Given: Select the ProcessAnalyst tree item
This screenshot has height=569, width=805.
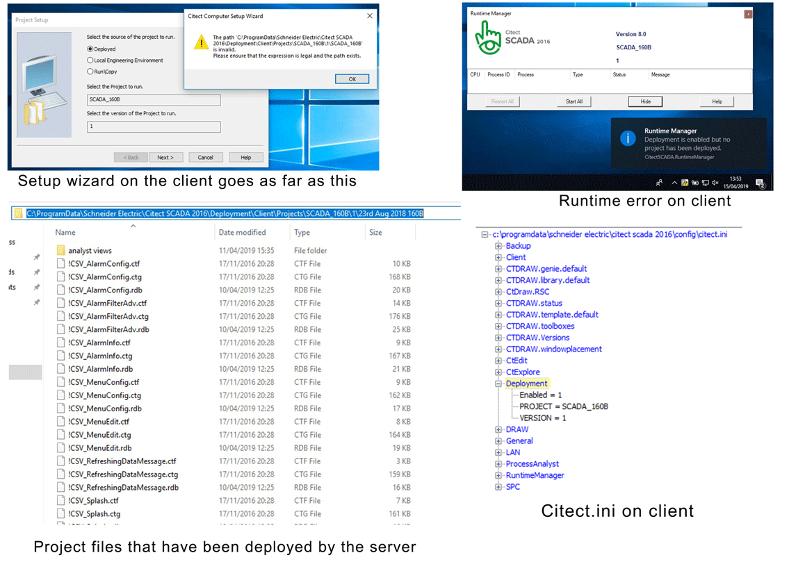Looking at the screenshot, I should (532, 464).
